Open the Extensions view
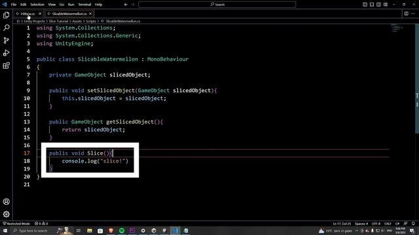 pos(6,65)
